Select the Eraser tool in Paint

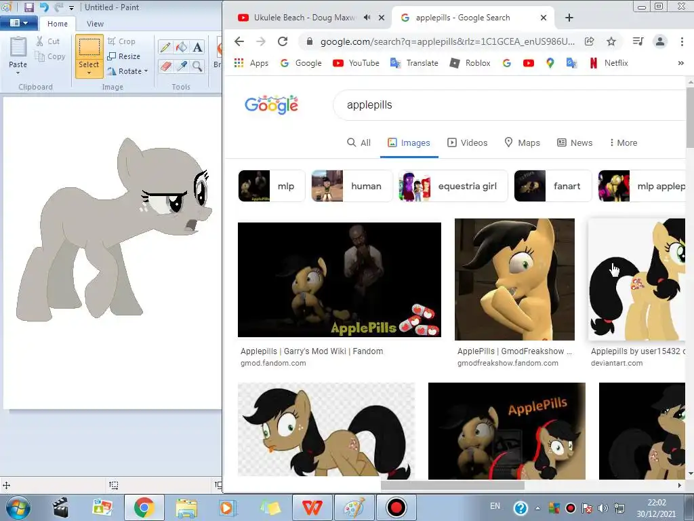coord(165,66)
